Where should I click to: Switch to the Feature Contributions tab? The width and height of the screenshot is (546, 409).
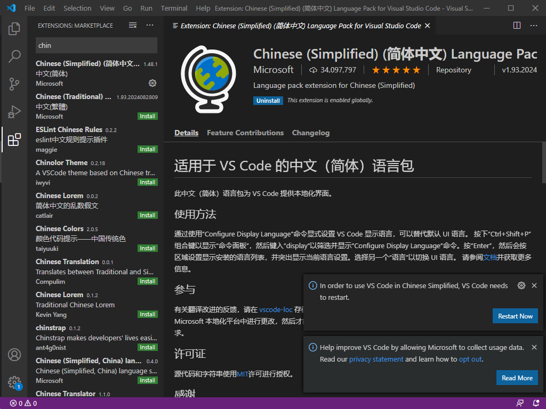point(245,133)
